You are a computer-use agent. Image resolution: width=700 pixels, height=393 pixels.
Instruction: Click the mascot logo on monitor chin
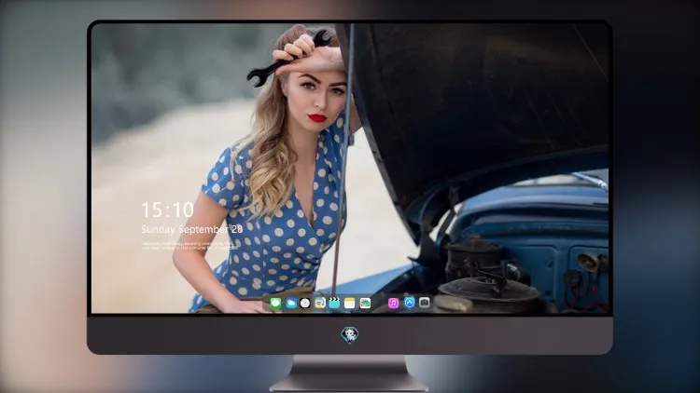[x=350, y=335]
